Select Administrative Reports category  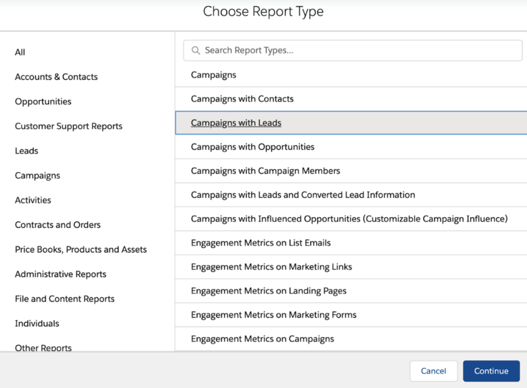60,274
